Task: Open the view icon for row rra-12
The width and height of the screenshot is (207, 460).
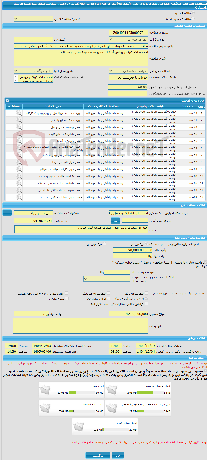Action: click(x=18, y=162)
